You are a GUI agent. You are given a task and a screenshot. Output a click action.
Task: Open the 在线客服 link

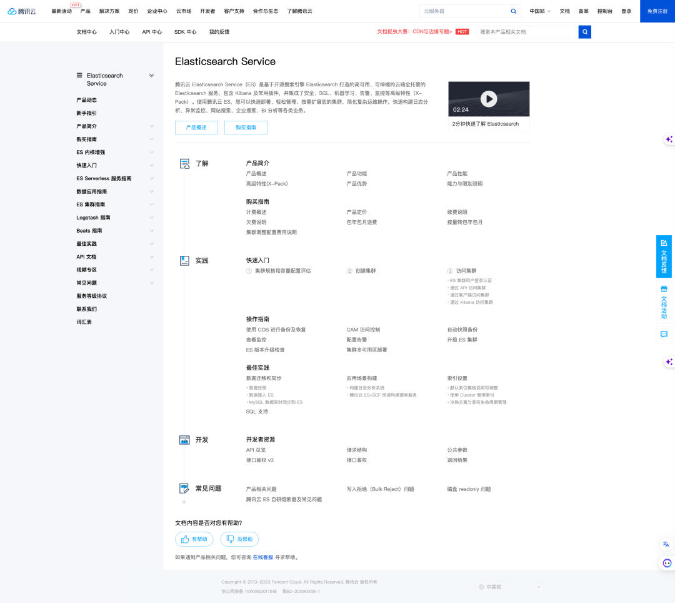coord(263,557)
